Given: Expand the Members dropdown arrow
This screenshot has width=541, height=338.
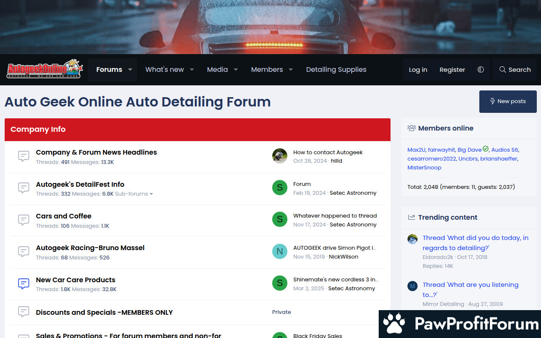Looking at the screenshot, I should pyautogui.click(x=291, y=69).
